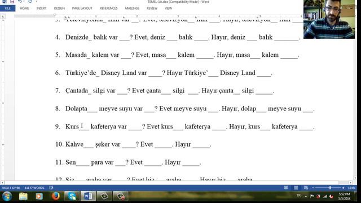361x203 pixels.
Task: Click the Action Center flag icon
Action: click(312, 196)
